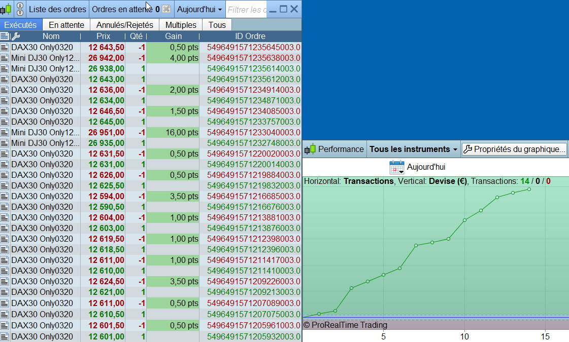Open details icon for order 12 631,50 row

pos(5,154)
